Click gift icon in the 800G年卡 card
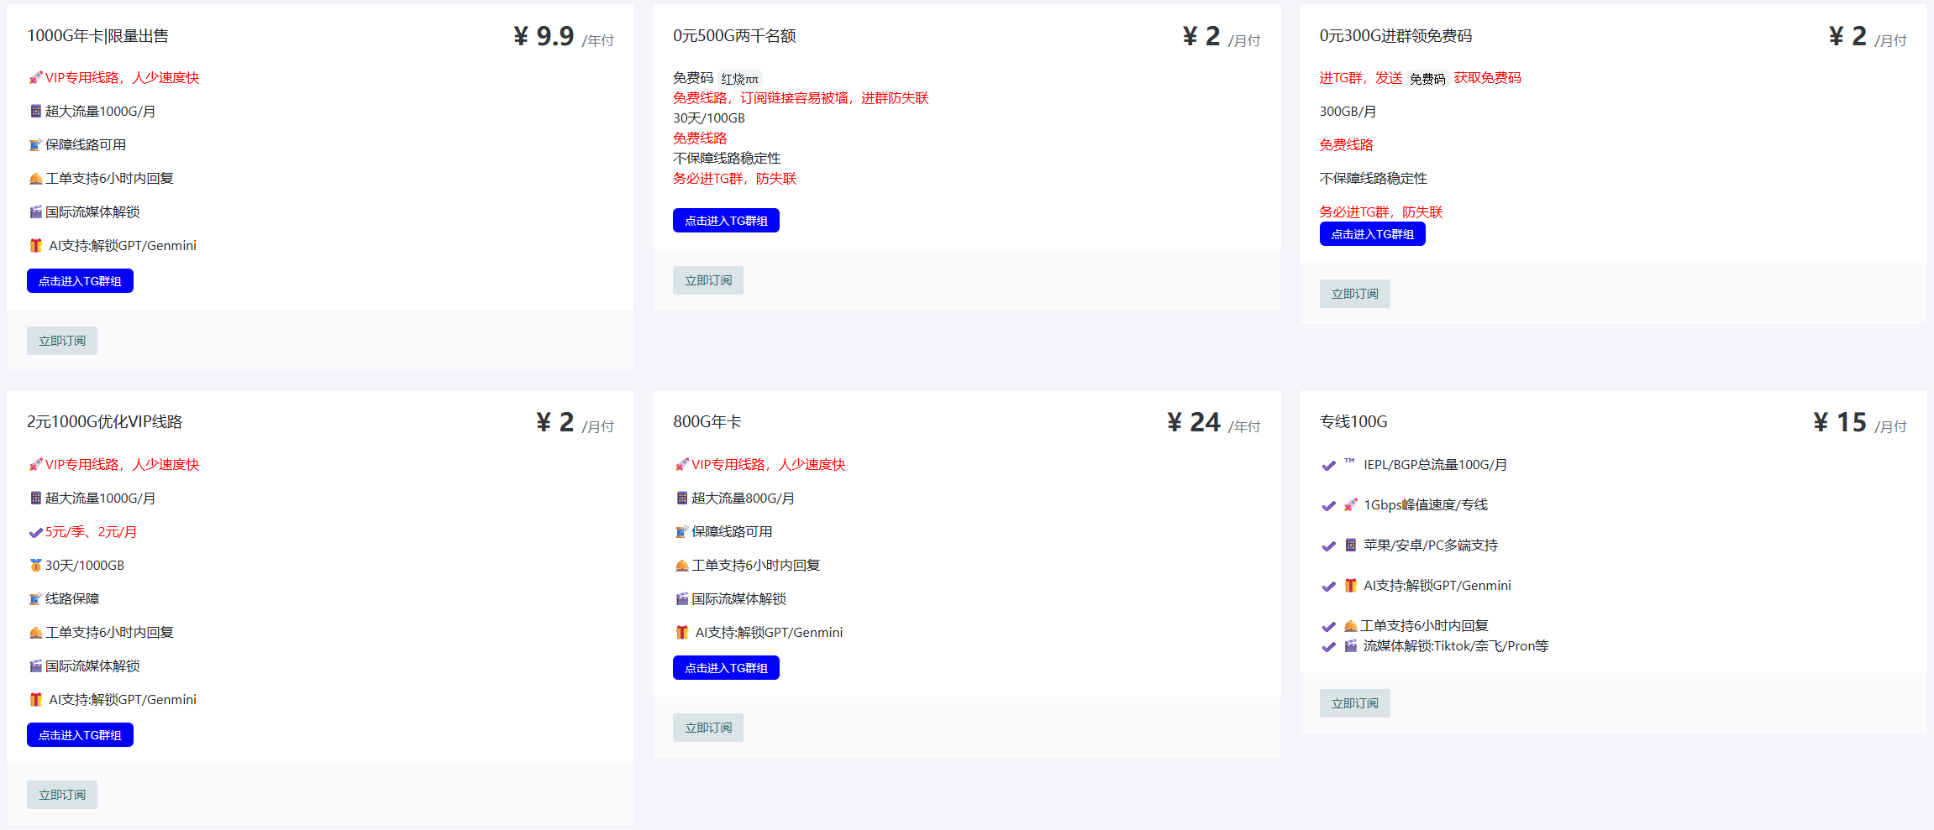Image resolution: width=1934 pixels, height=830 pixels. (682, 633)
